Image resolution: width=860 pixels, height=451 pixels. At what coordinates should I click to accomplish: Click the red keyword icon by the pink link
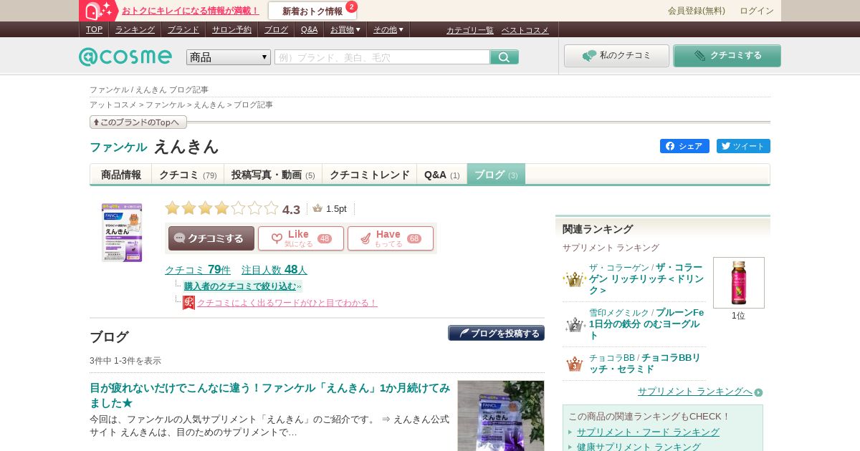click(188, 303)
